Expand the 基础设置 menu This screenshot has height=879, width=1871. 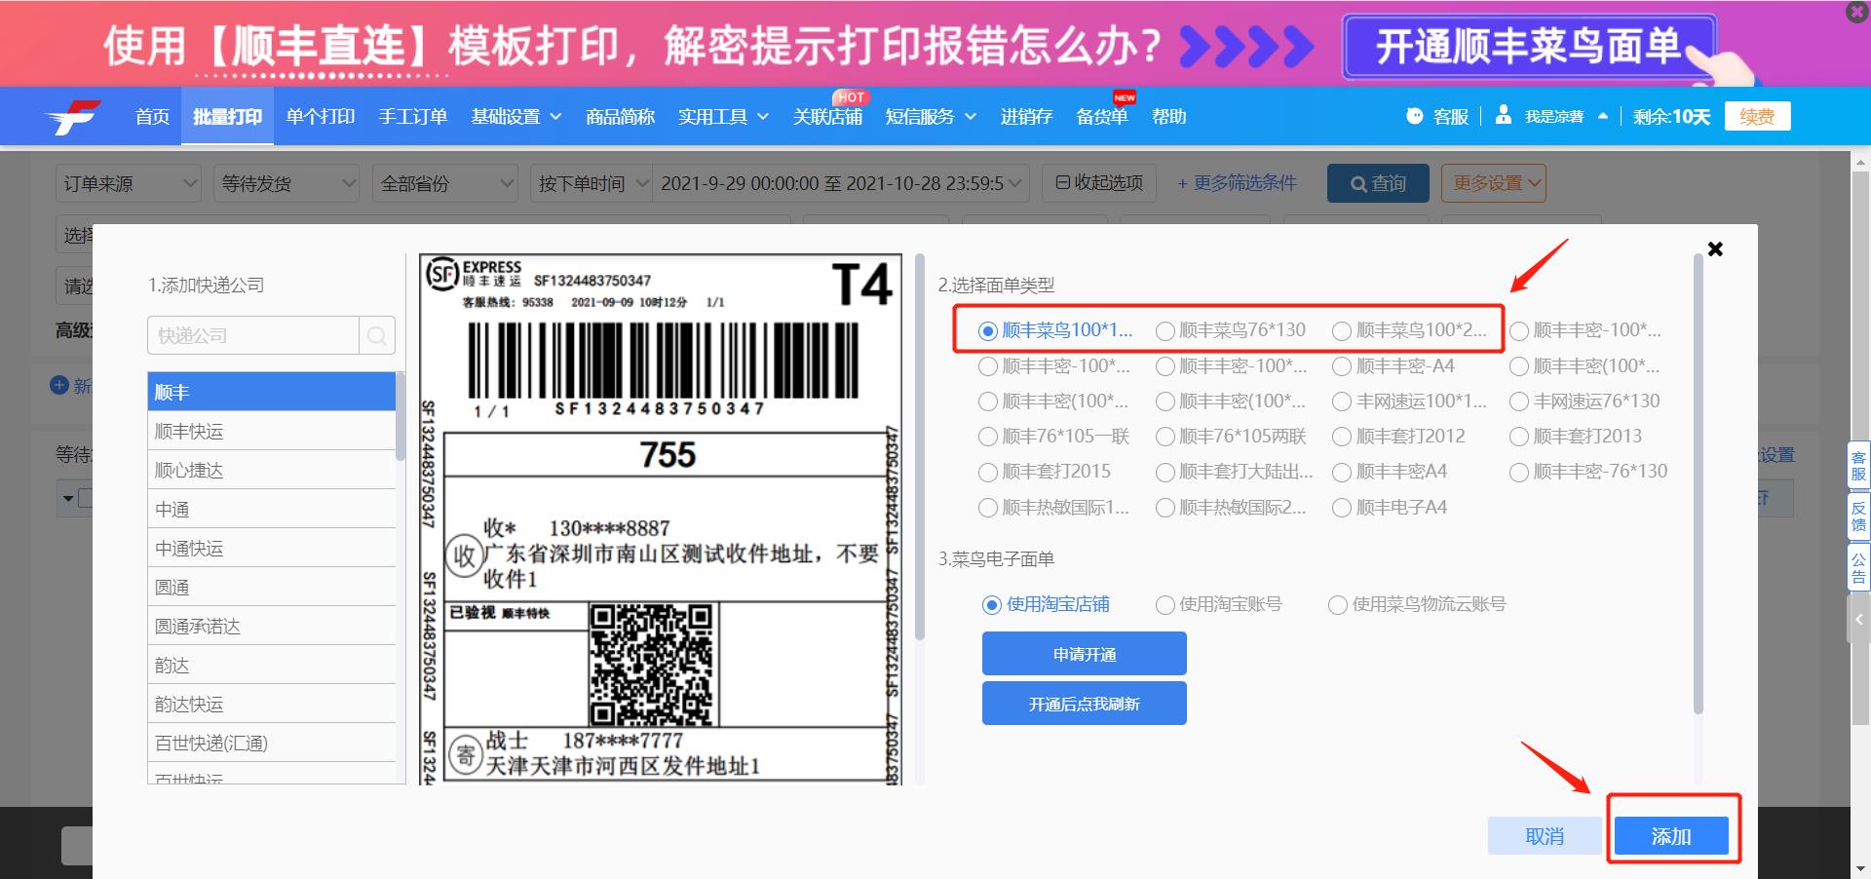point(516,117)
